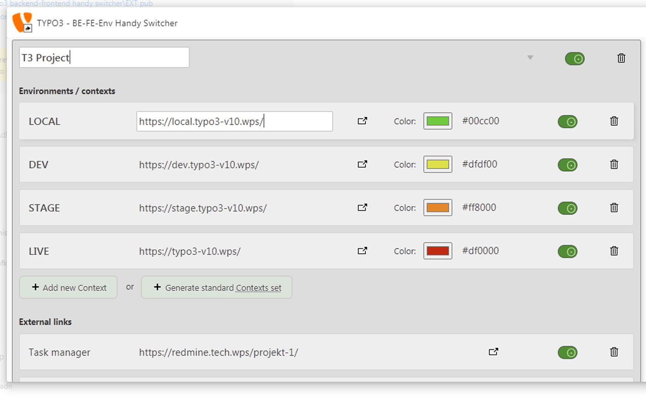
Task: Delete the T3 Project with trash icon
Action: 621,58
